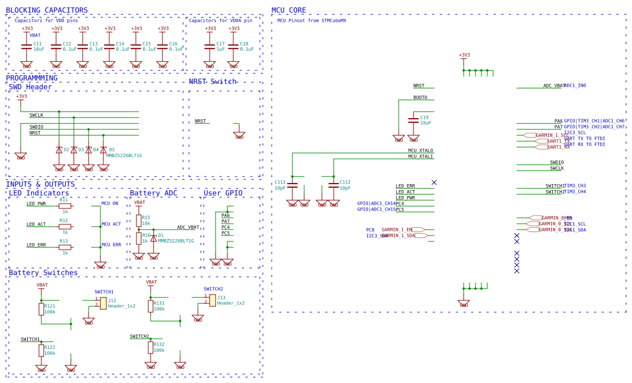The width and height of the screenshot is (632, 383).
Task: Select capacitor C14 symbol
Action: click(x=109, y=47)
